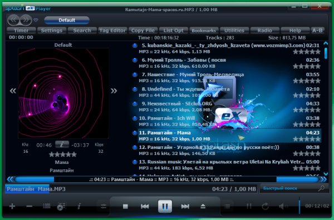The height and width of the screenshot is (220, 334).
Task: Click the info 'i' button under visualization
Action: (x=62, y=144)
